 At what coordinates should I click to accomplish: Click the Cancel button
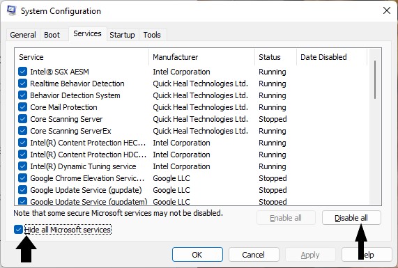(253, 255)
